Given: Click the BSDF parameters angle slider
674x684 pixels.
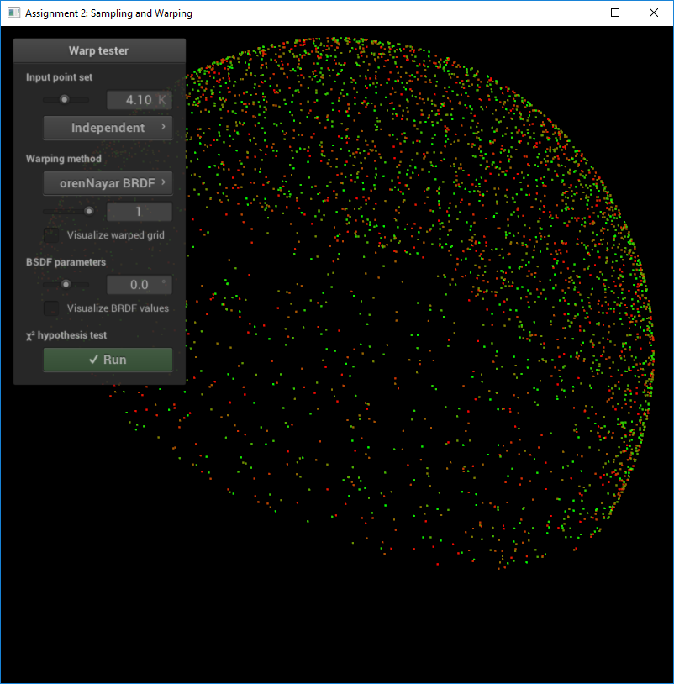Looking at the screenshot, I should click(x=66, y=284).
